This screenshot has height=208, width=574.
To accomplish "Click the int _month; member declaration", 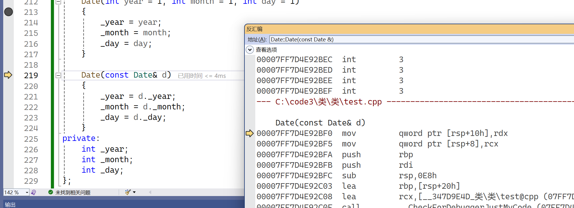I will pyautogui.click(x=107, y=160).
